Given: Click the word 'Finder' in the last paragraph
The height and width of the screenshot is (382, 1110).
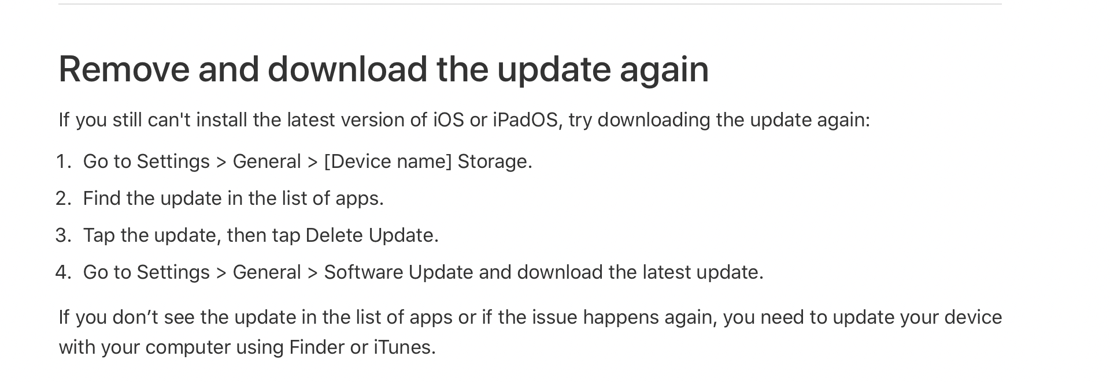Looking at the screenshot, I should coord(317,347).
